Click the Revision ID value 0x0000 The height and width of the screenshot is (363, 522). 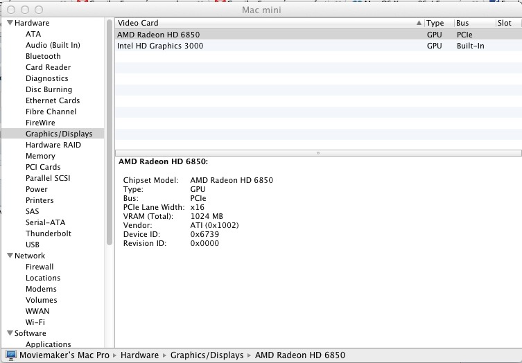coord(205,243)
